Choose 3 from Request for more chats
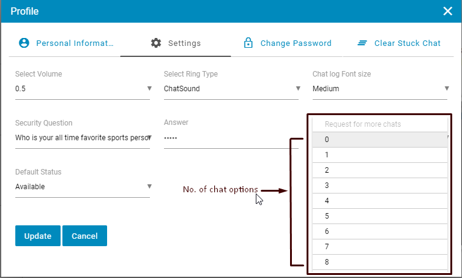462x278 pixels. (x=379, y=186)
